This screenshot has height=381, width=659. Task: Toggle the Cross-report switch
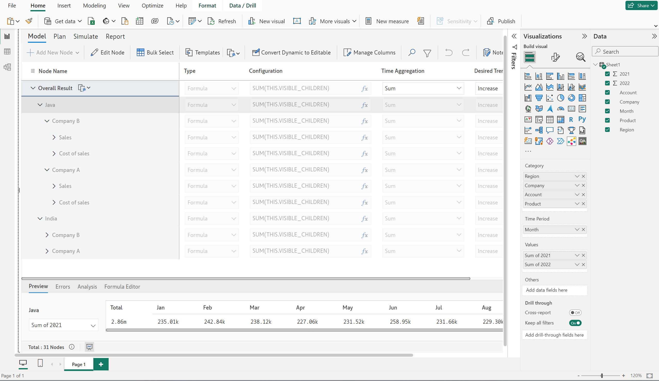[x=575, y=313]
